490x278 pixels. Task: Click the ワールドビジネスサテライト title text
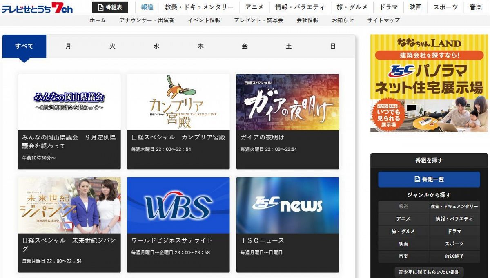point(172,240)
